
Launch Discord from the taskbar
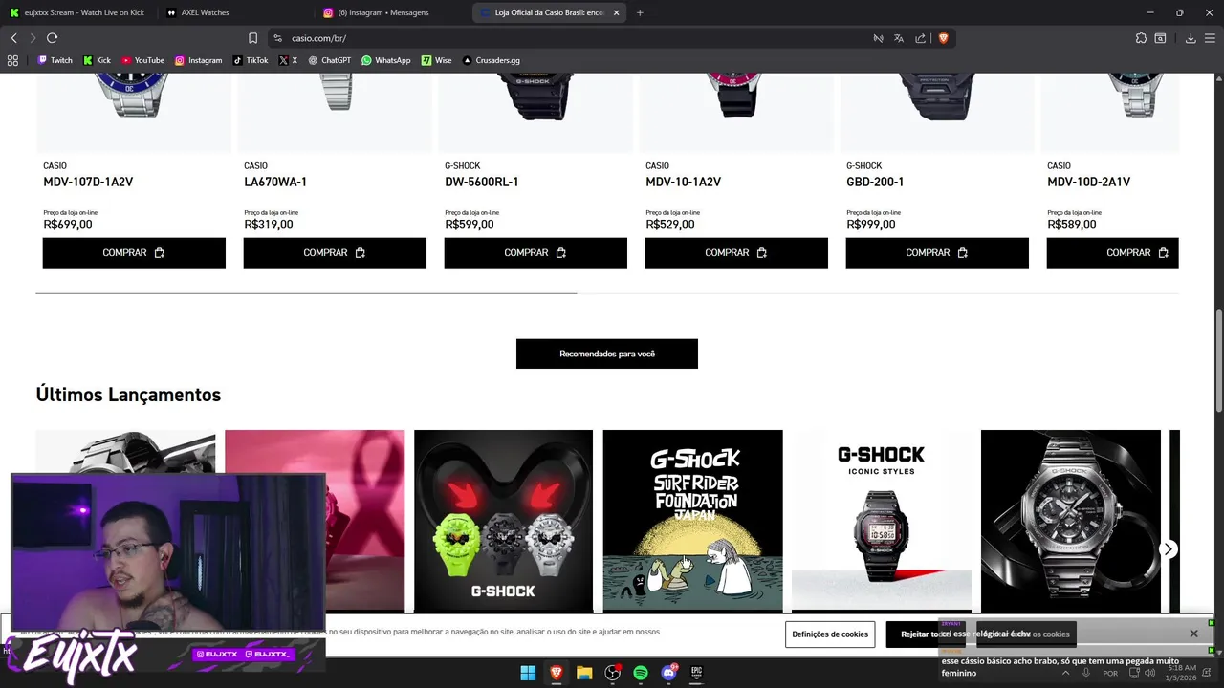(669, 673)
